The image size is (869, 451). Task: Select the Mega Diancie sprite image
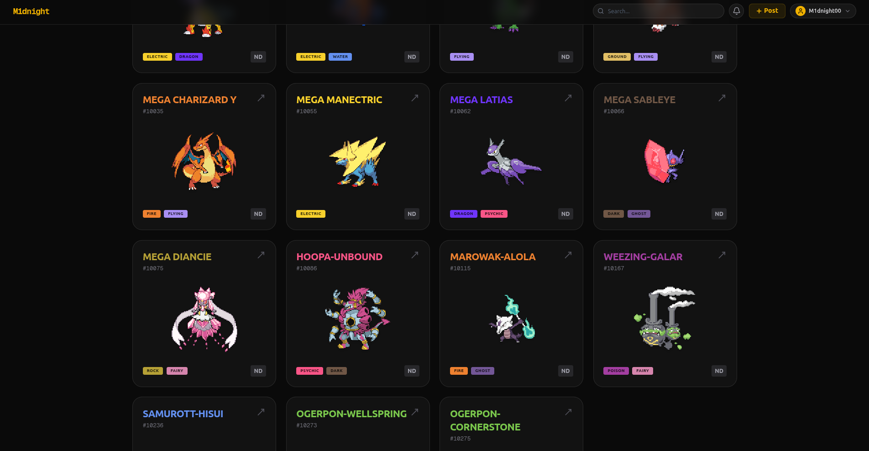click(204, 319)
